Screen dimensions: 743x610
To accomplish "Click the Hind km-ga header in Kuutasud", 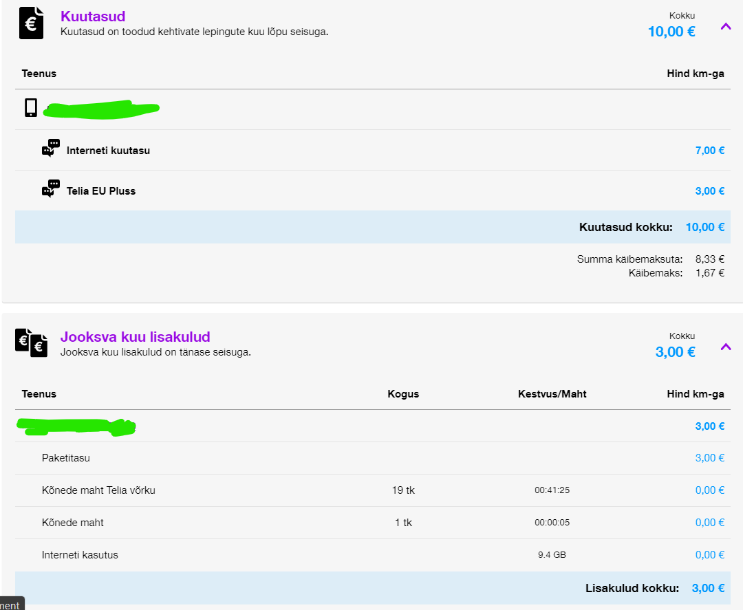I will pyautogui.click(x=695, y=74).
